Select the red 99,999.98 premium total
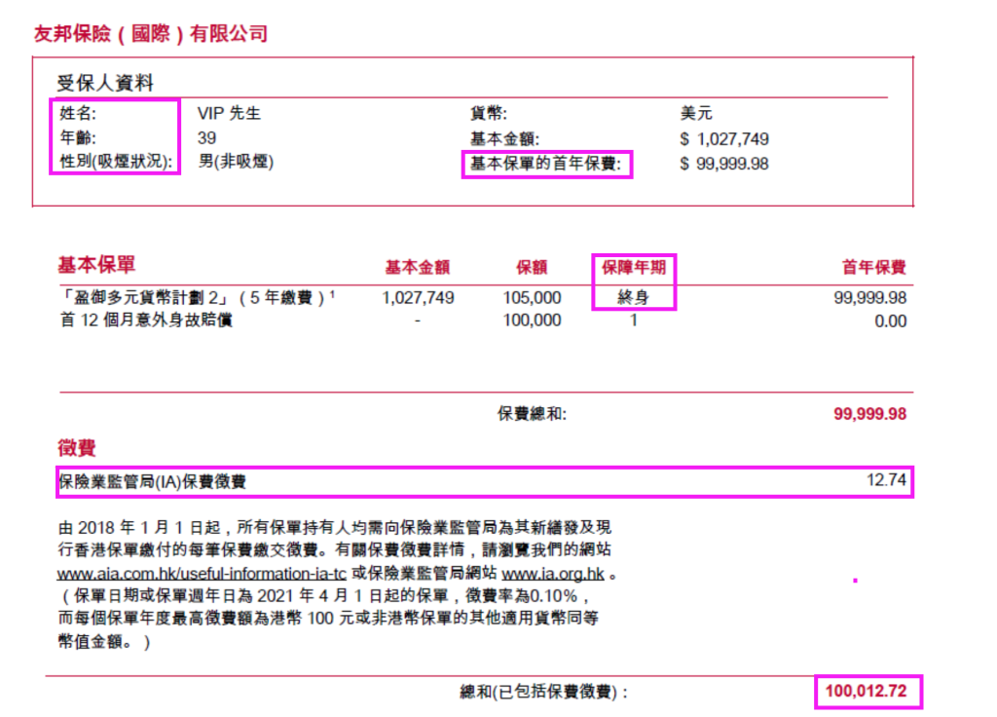Viewport: 997px width, 717px height. tap(869, 414)
